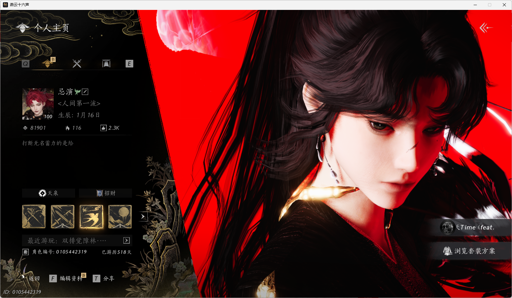Select the highlighted swallow skill icon

pos(91,217)
